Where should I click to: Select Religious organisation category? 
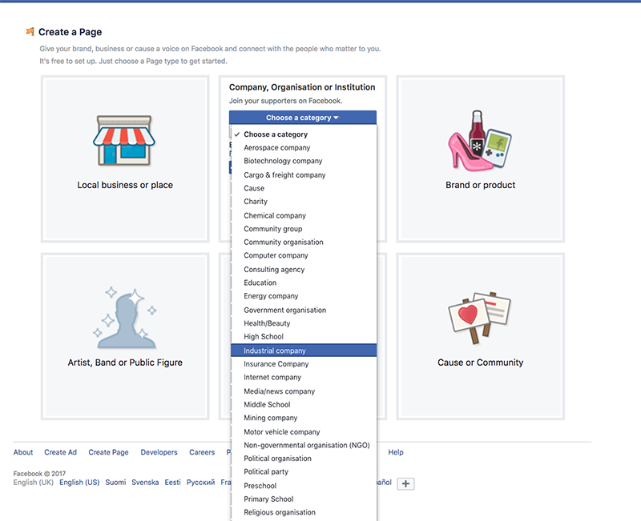pyautogui.click(x=304, y=512)
